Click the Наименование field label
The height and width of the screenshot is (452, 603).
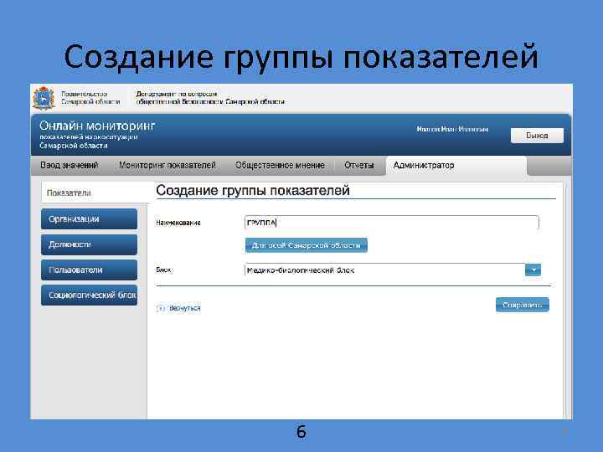coord(178,223)
